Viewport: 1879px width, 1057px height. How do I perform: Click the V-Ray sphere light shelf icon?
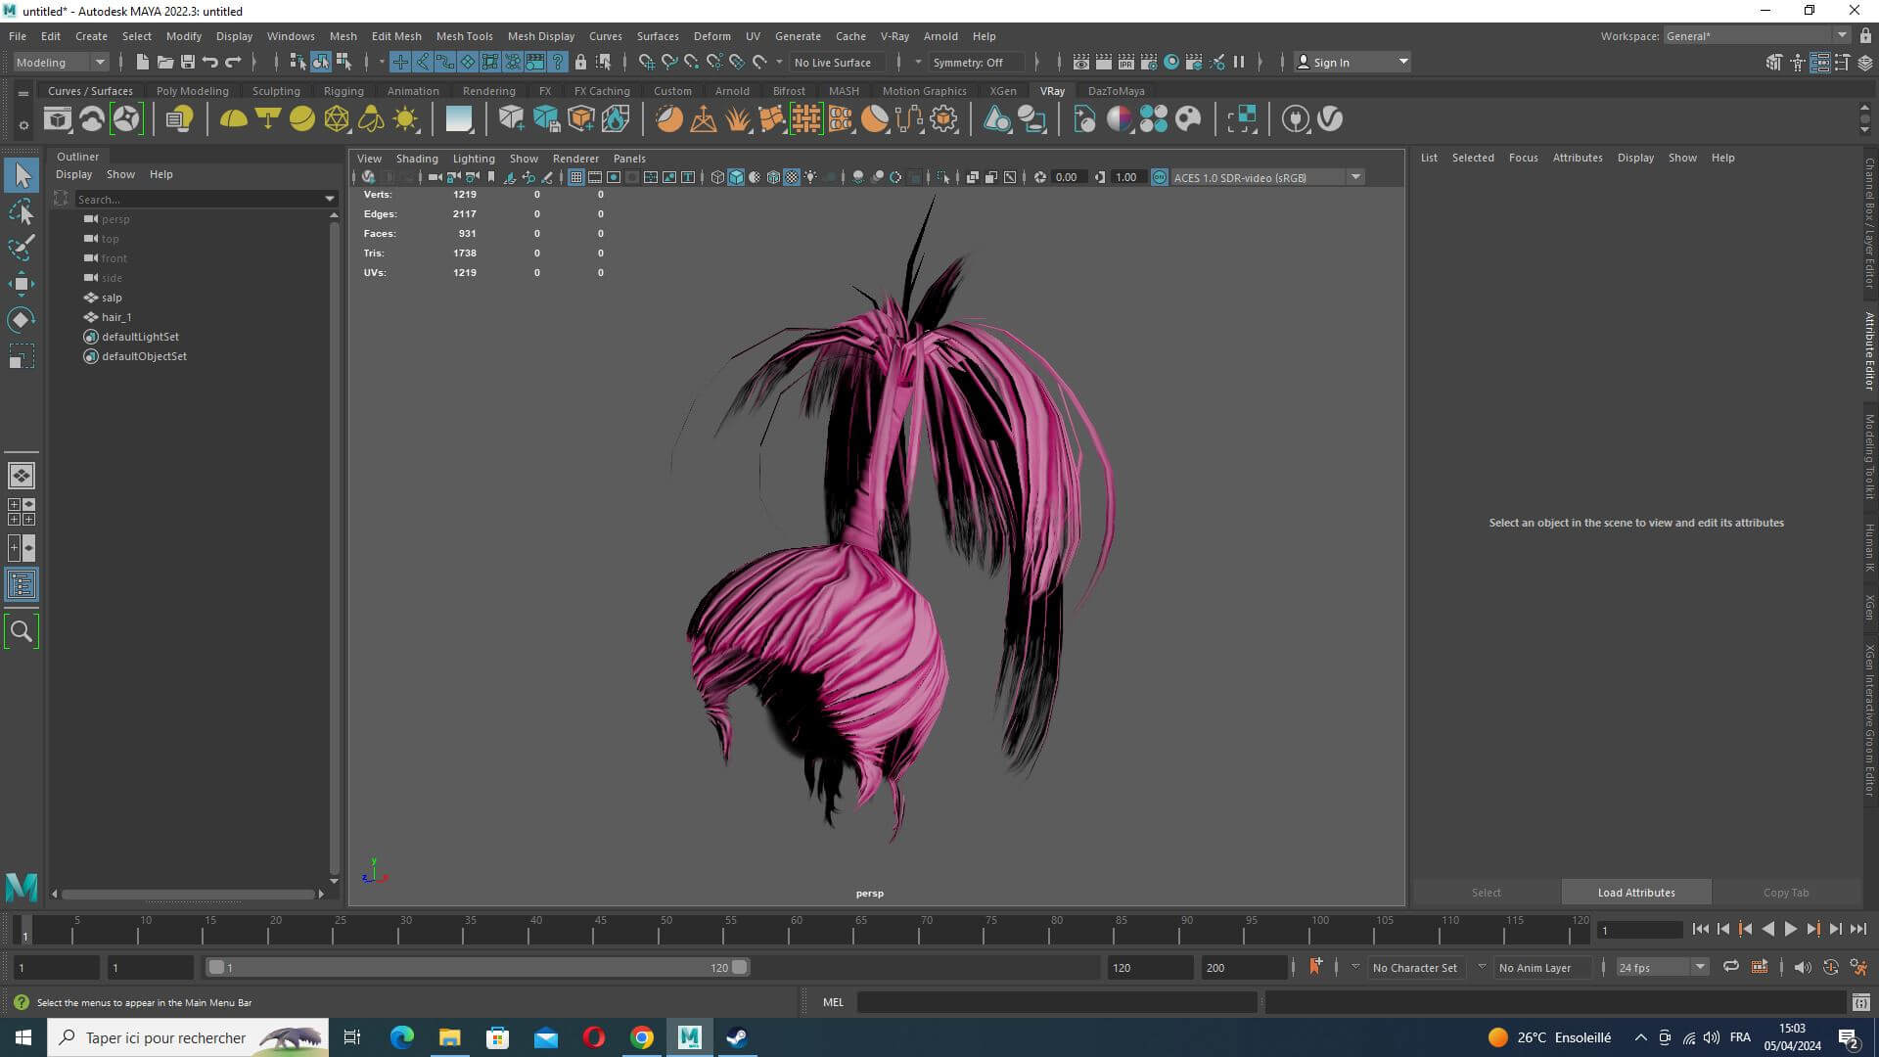click(302, 119)
